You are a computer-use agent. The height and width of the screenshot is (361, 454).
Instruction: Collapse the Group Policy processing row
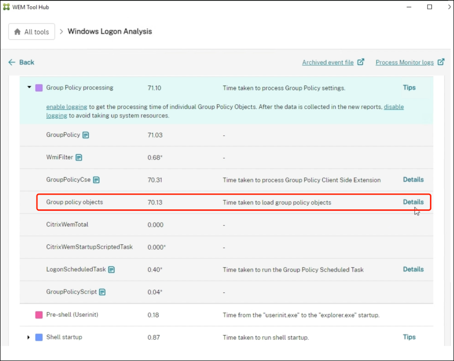29,87
